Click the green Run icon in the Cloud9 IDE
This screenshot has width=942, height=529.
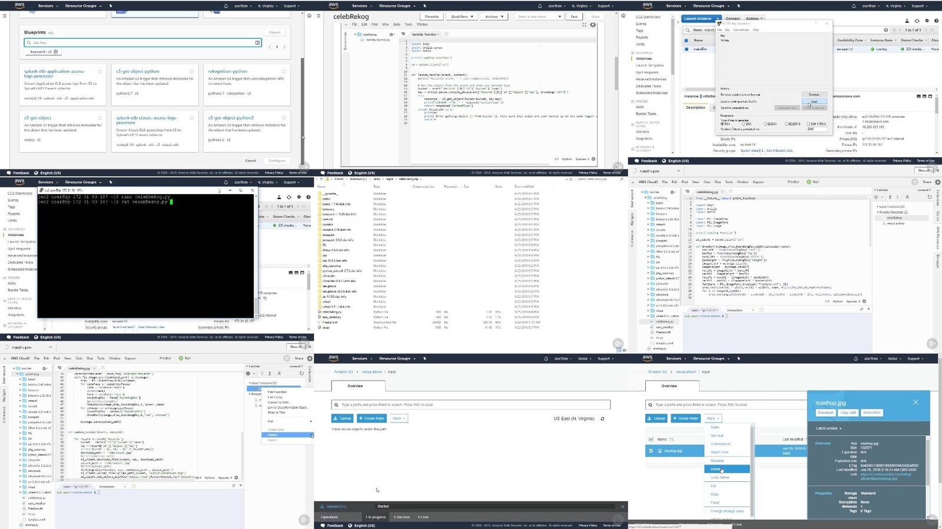[808, 182]
